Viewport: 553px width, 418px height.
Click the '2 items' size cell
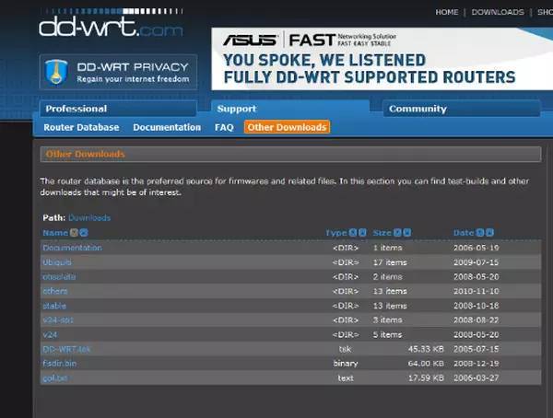point(388,276)
